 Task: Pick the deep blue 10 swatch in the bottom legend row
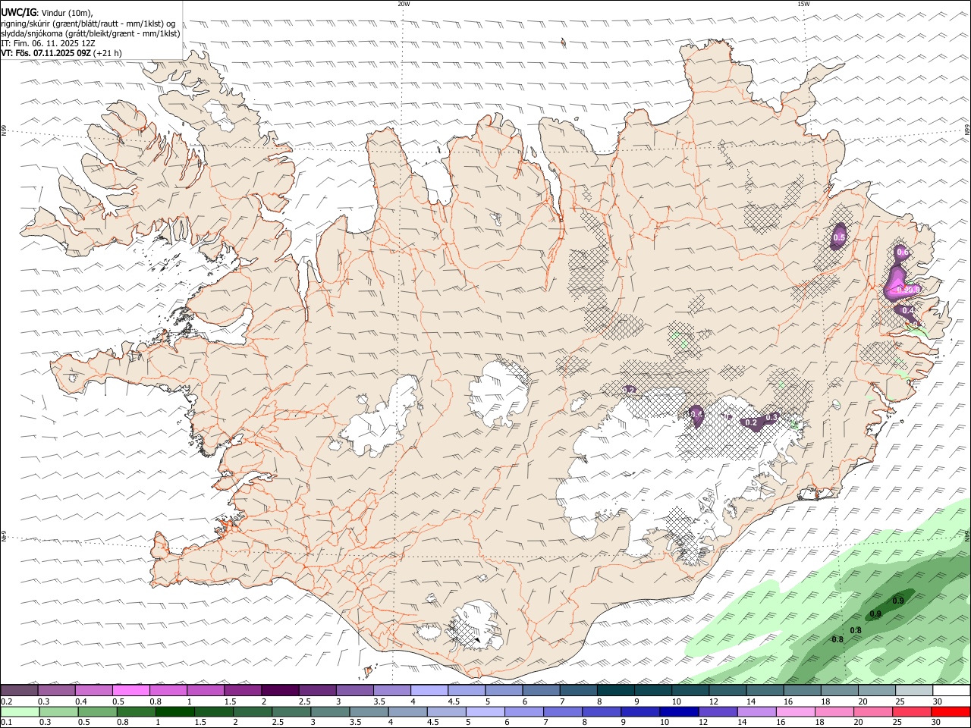point(679,712)
